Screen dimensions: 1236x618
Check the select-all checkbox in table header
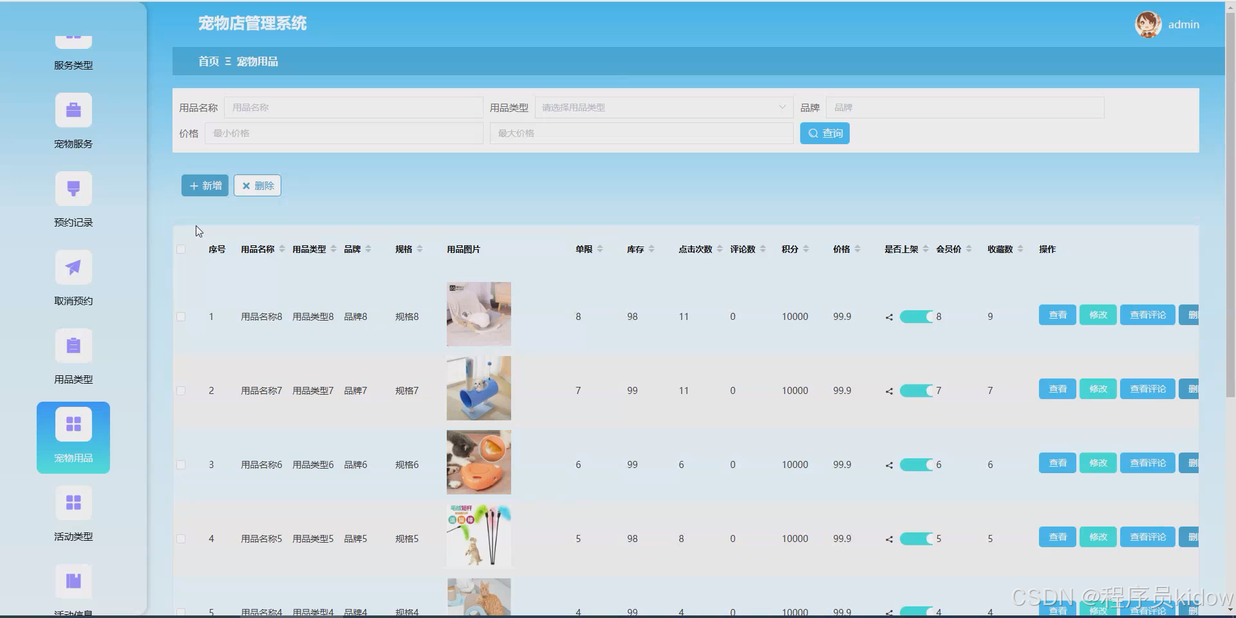coord(181,249)
